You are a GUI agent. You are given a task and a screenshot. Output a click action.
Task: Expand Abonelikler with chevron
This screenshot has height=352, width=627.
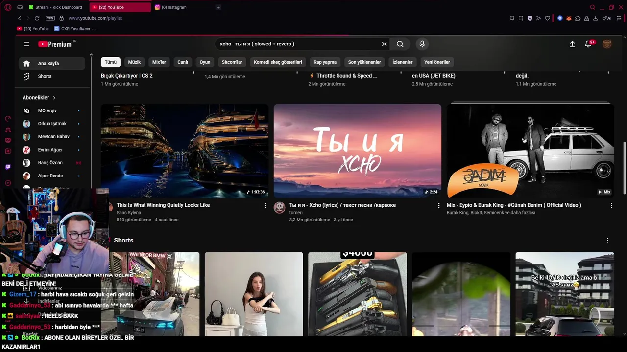point(54,98)
